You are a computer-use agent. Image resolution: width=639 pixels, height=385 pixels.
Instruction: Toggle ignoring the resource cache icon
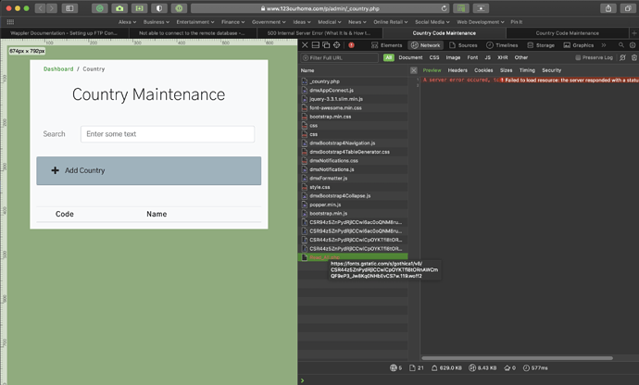point(622,57)
